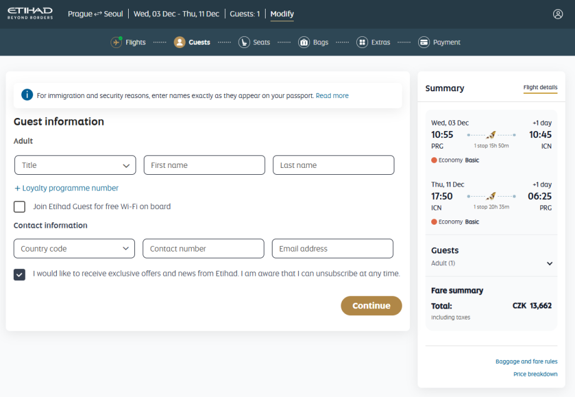Click the Flights step airplane icon
The image size is (575, 397).
pos(116,42)
